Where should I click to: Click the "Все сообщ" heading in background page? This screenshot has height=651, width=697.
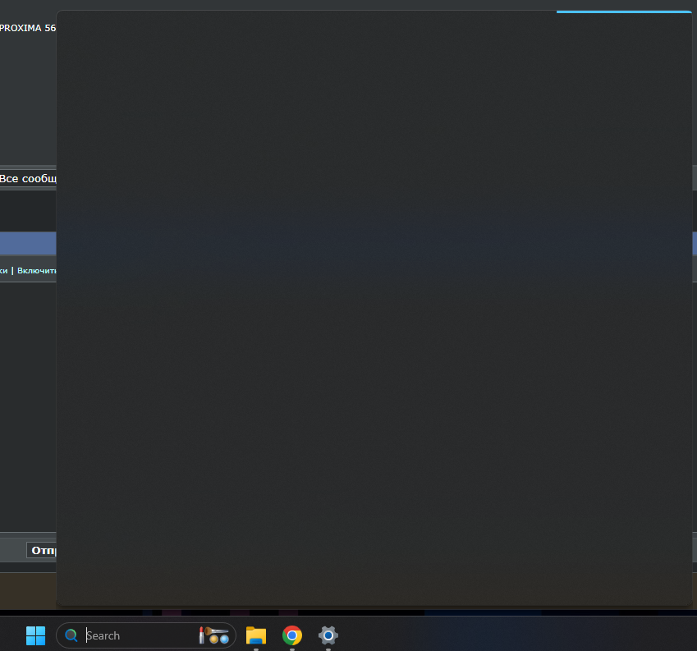tap(28, 179)
